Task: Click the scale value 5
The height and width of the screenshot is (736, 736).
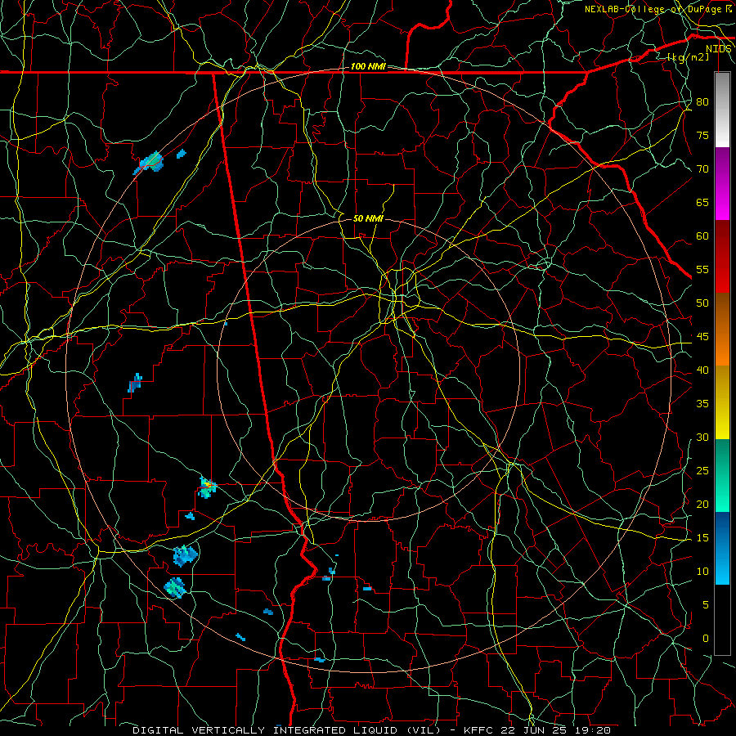Action: 706,605
